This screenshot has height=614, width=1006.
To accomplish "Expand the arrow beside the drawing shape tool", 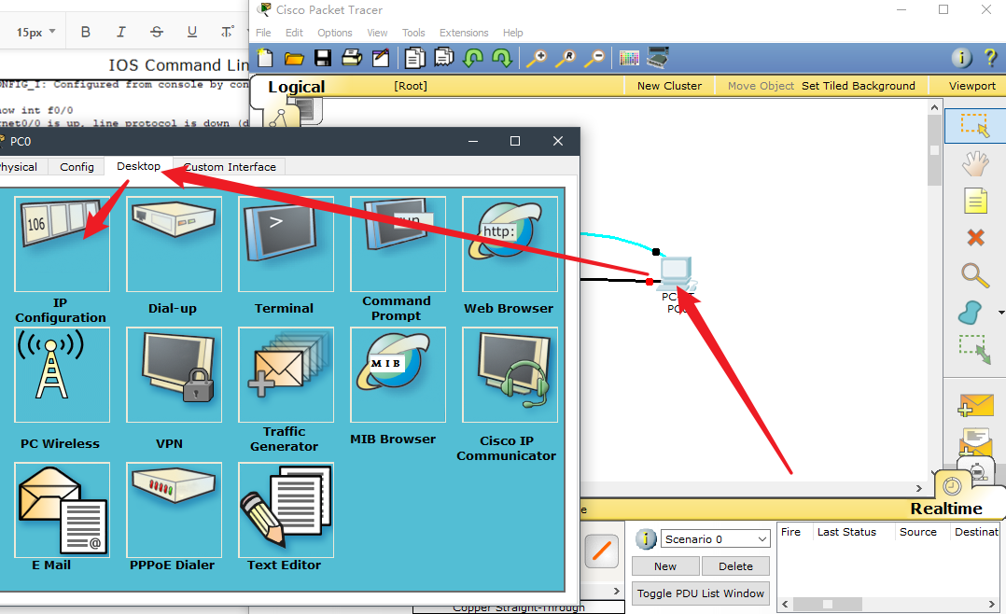I will tap(1000, 313).
